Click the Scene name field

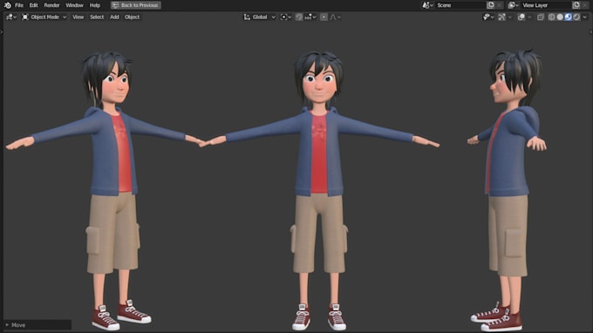pos(460,5)
